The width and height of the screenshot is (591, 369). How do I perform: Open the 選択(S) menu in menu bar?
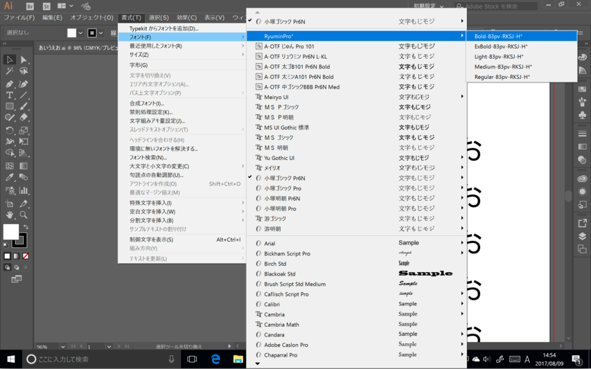pyautogui.click(x=159, y=17)
